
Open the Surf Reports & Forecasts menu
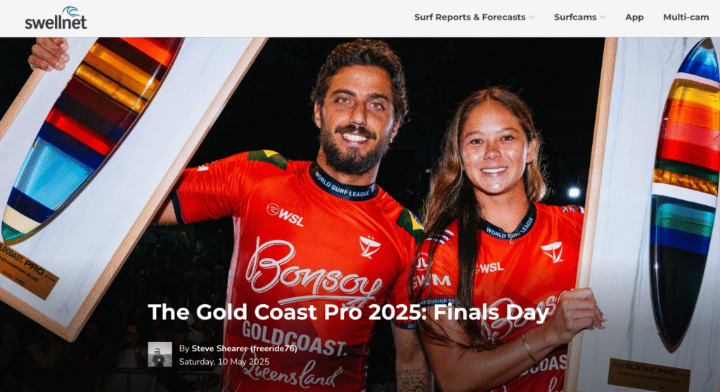point(470,17)
